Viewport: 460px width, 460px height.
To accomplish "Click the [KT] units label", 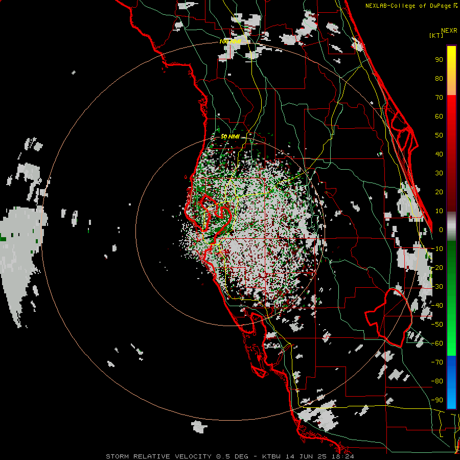I will pos(436,35).
